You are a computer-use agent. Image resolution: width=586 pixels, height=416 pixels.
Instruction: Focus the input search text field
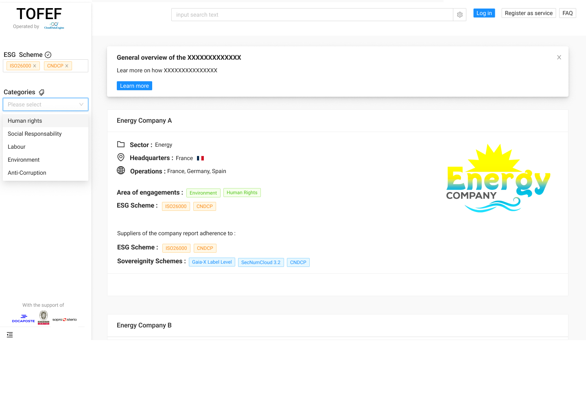(x=312, y=15)
